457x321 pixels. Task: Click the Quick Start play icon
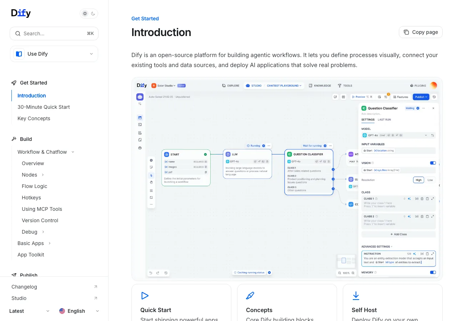(145, 295)
